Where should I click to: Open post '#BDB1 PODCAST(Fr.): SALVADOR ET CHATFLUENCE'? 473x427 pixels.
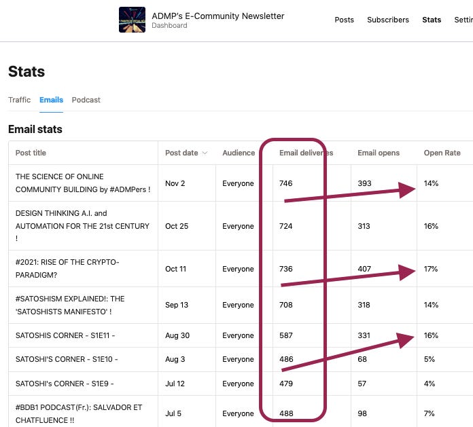click(79, 413)
